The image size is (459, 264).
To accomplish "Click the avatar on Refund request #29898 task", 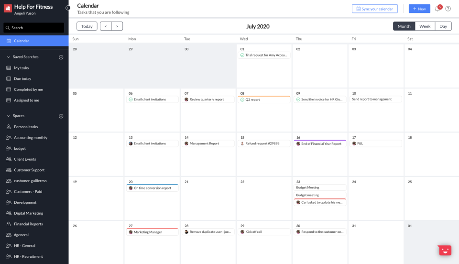I will click(242, 143).
